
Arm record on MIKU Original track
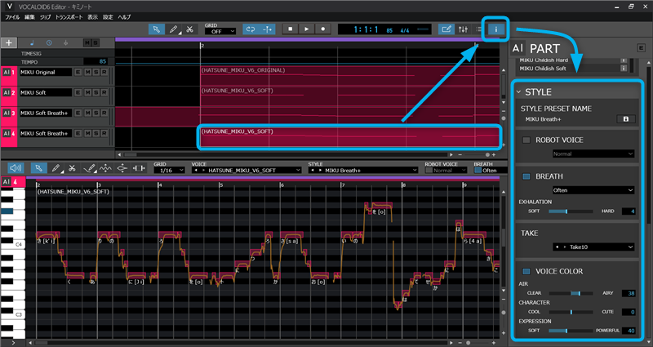[104, 72]
